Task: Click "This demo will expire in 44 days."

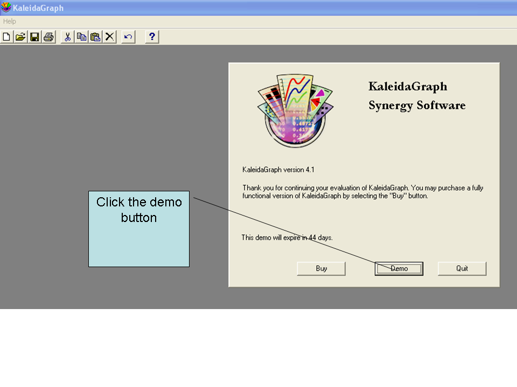Action: point(287,238)
